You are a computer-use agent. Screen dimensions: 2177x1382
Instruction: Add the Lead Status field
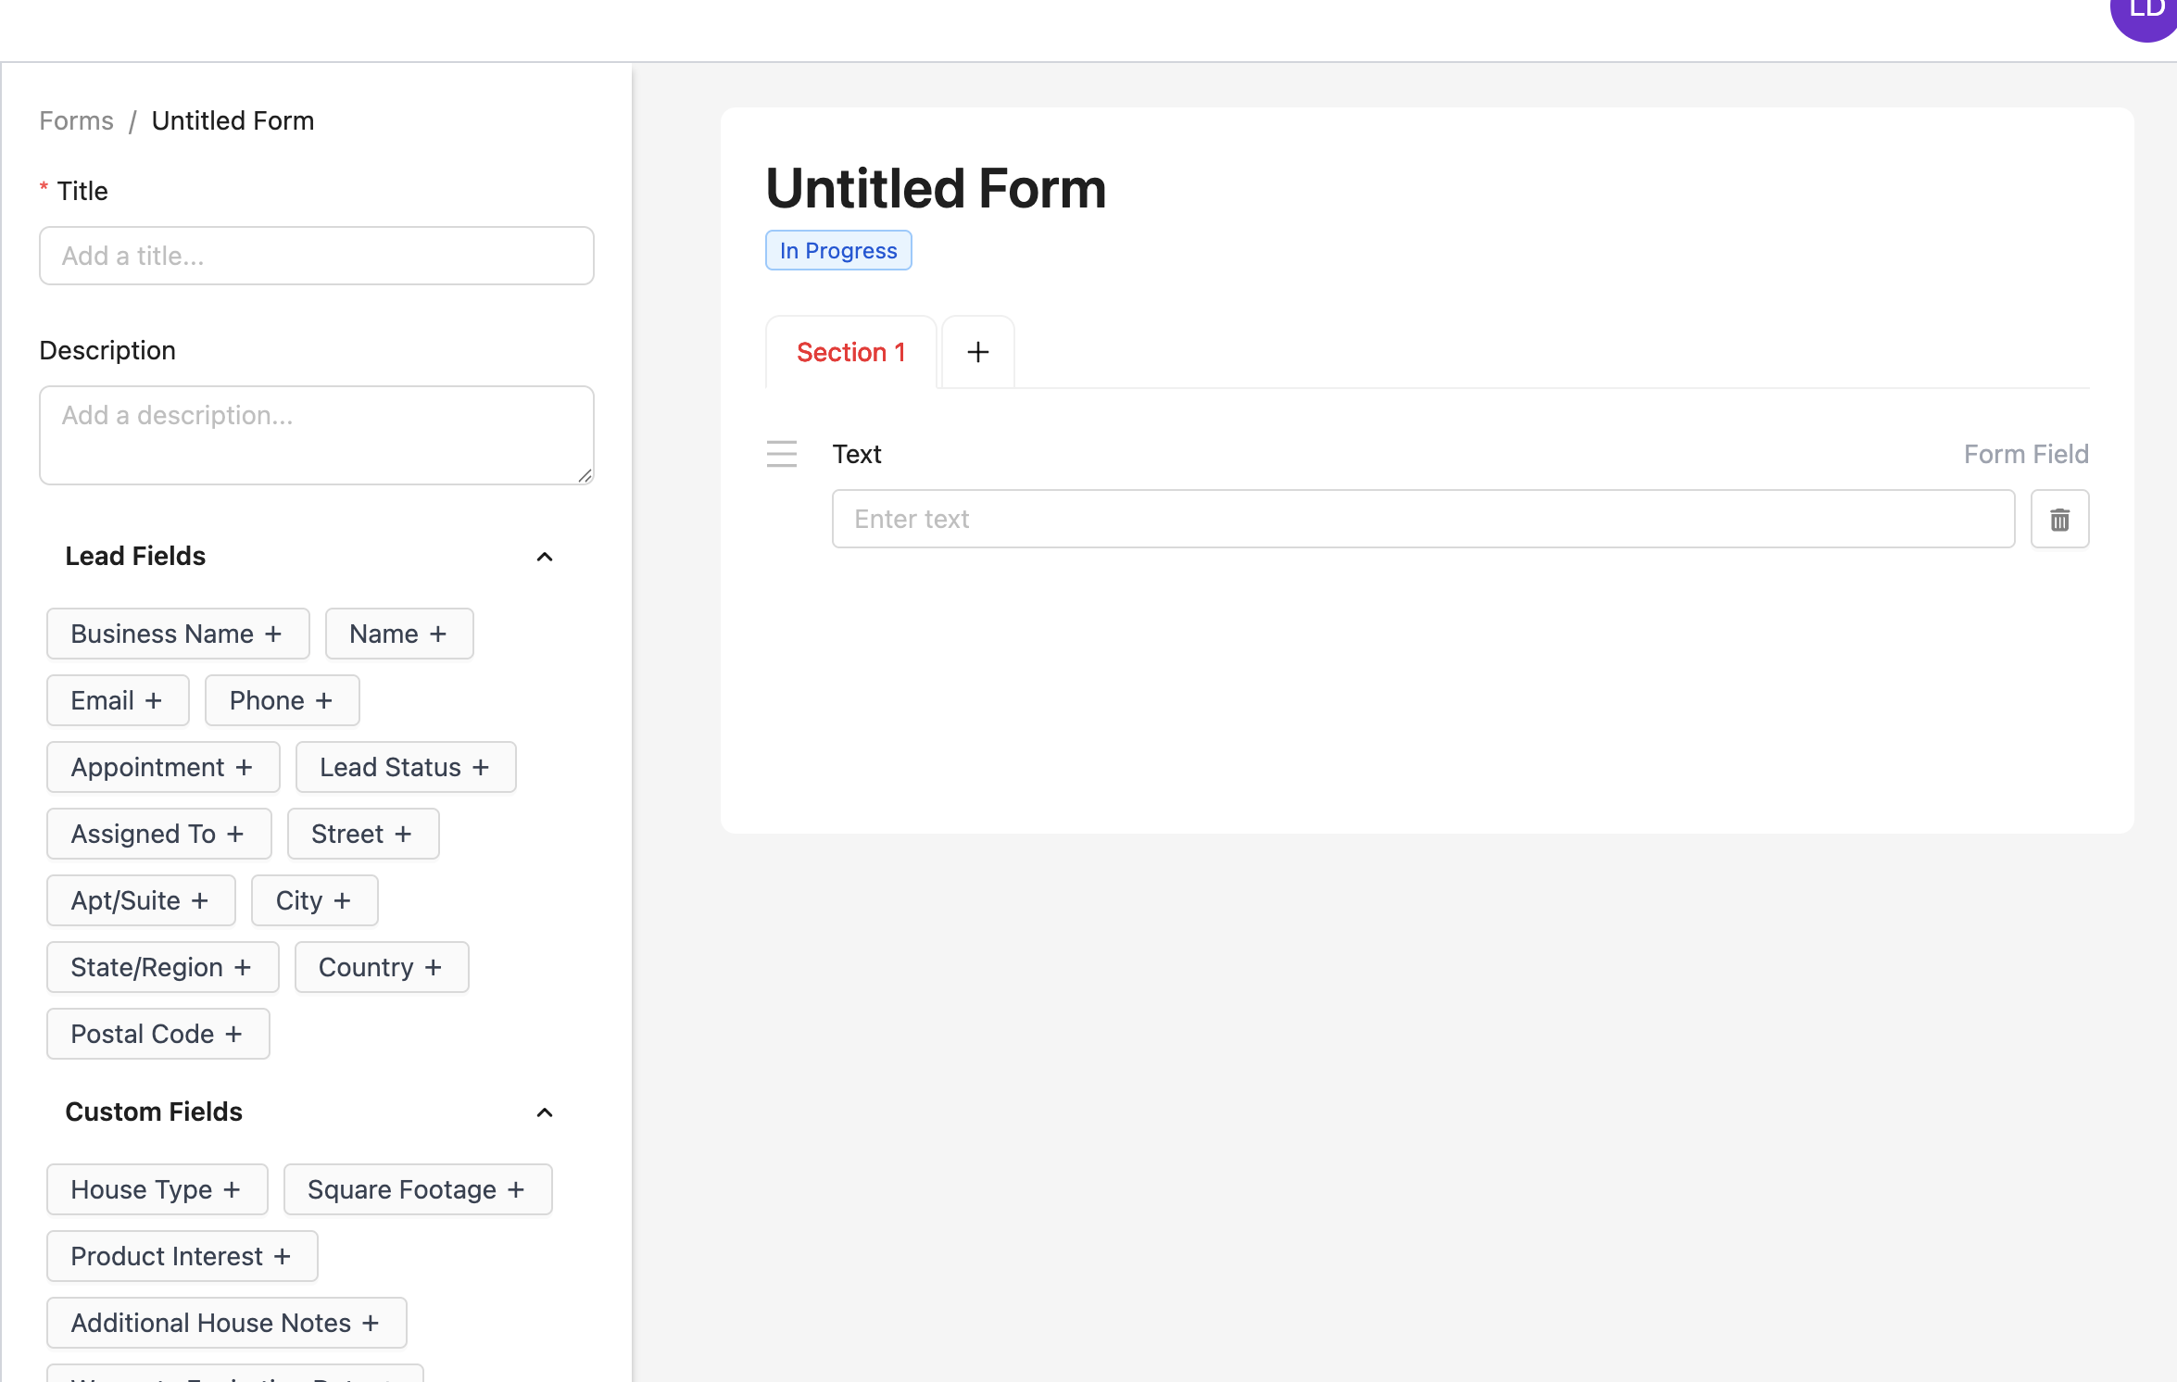coord(405,767)
